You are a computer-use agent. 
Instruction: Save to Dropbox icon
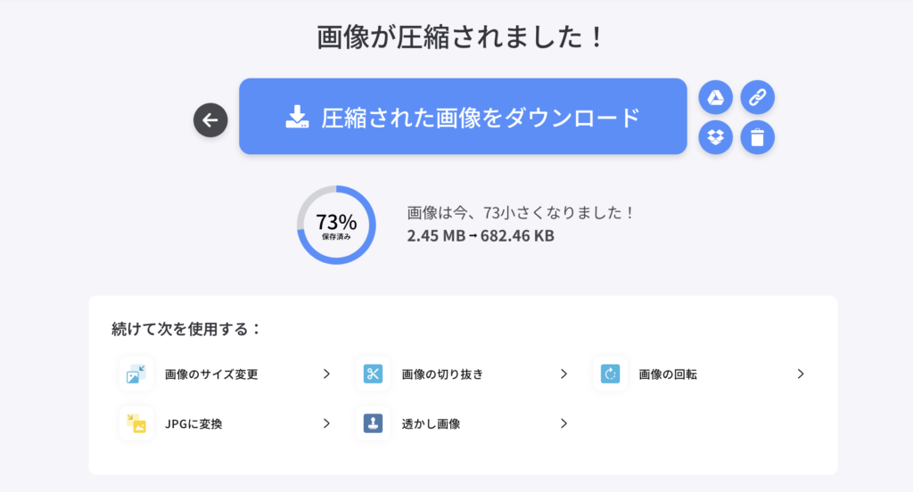[715, 137]
